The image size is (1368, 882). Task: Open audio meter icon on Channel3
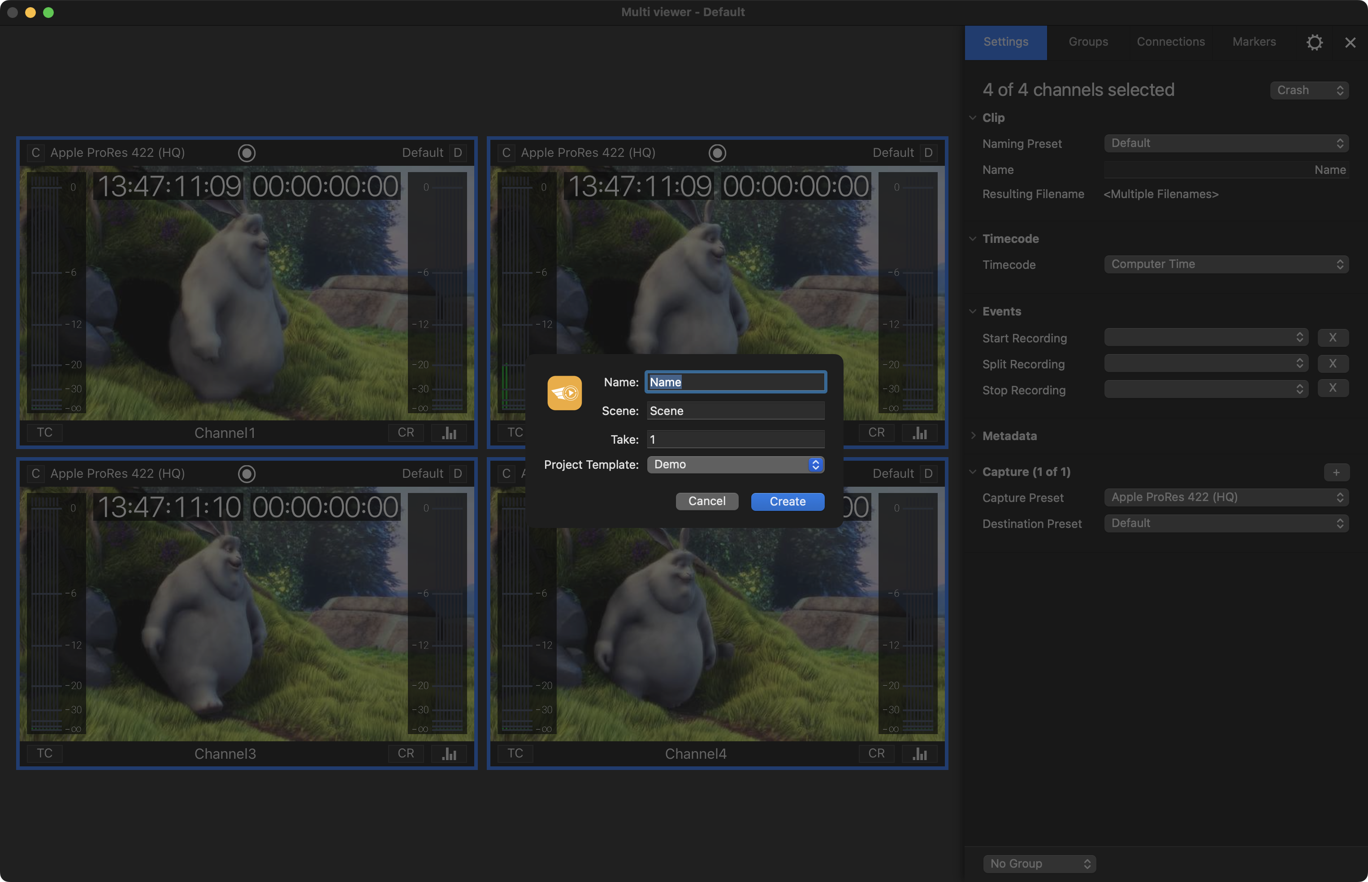point(450,753)
